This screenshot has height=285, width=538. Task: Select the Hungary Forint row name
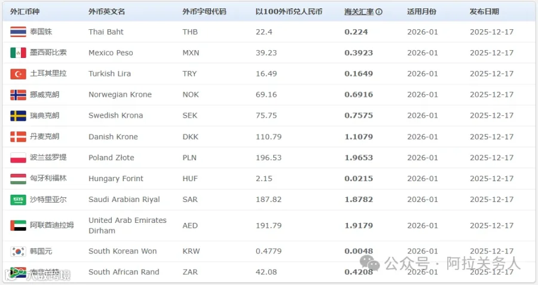[116, 179]
